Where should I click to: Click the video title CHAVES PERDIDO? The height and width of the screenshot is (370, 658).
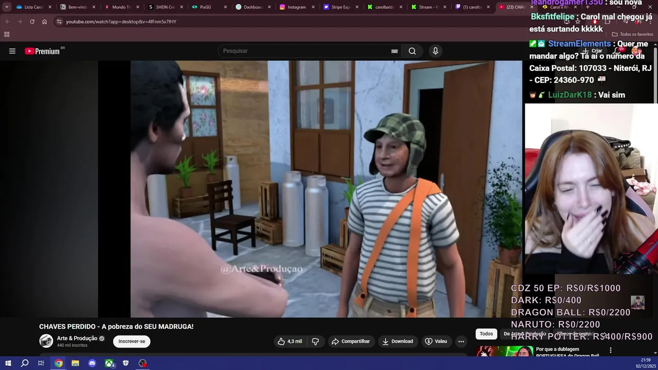click(116, 326)
